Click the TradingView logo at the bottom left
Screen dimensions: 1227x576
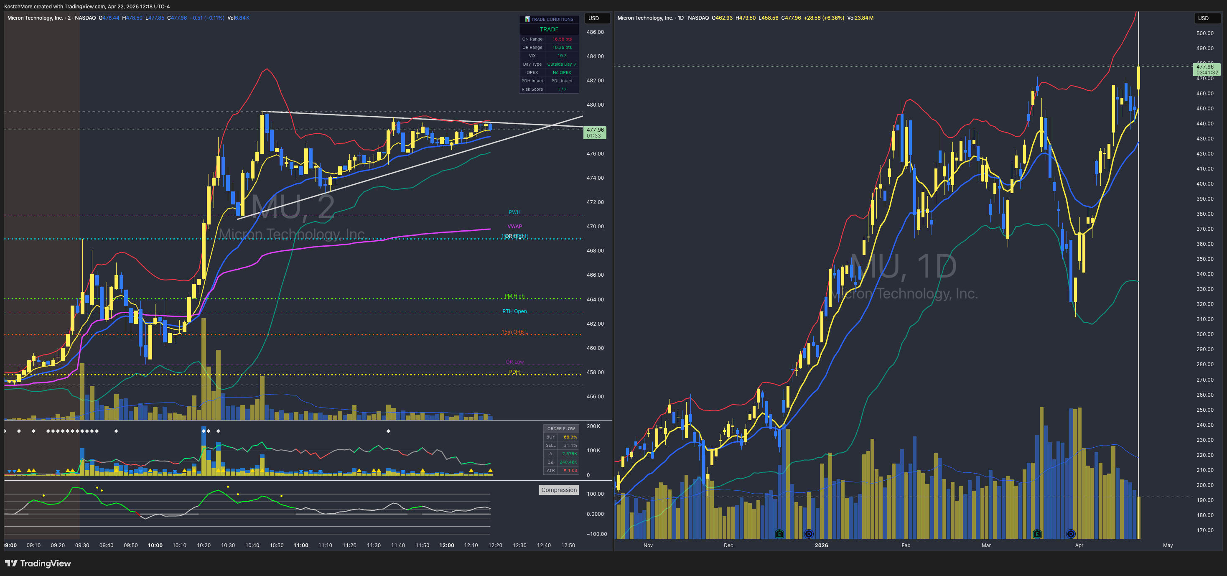pos(38,563)
